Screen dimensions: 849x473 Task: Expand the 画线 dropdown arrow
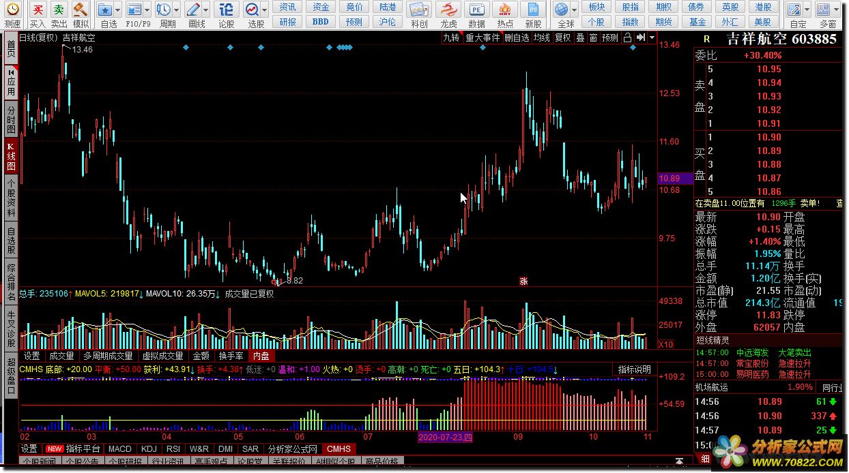206,10
